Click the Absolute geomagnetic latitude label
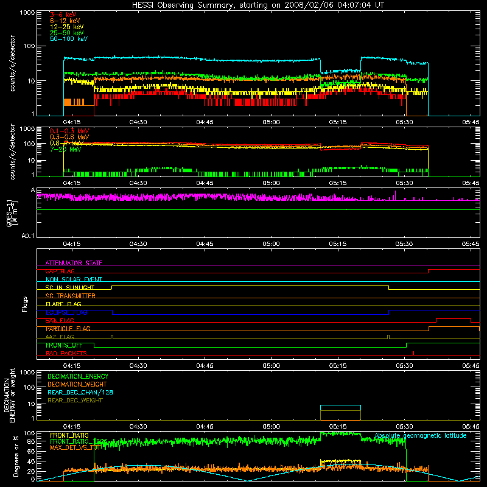Image resolution: width=487 pixels, height=487 pixels. pos(421,435)
